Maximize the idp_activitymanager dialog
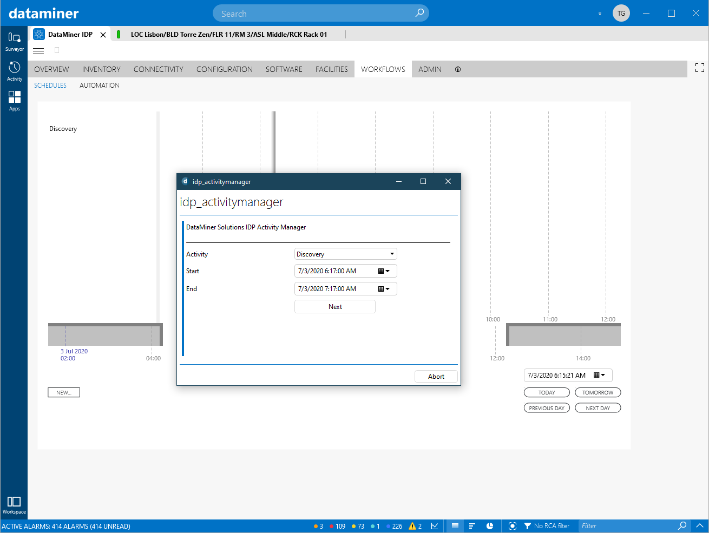Viewport: 709px width, 533px height. click(423, 182)
